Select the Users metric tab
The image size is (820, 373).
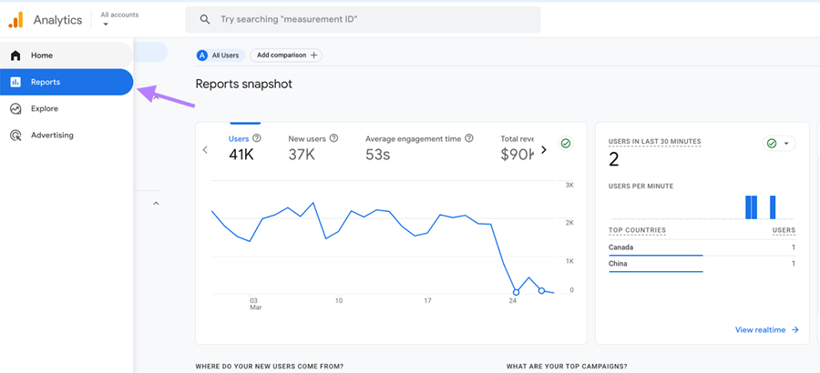pyautogui.click(x=244, y=147)
